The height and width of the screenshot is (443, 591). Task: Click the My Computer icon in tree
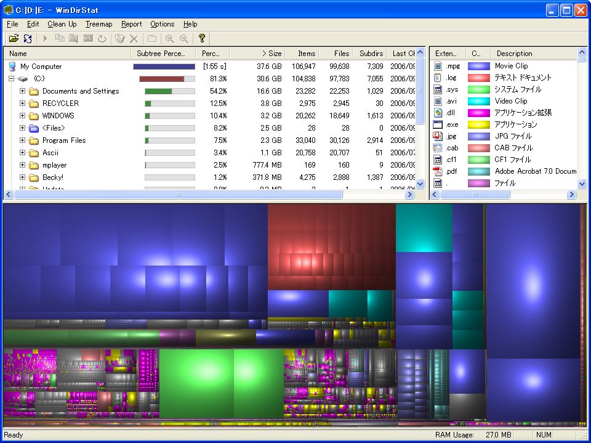12,67
